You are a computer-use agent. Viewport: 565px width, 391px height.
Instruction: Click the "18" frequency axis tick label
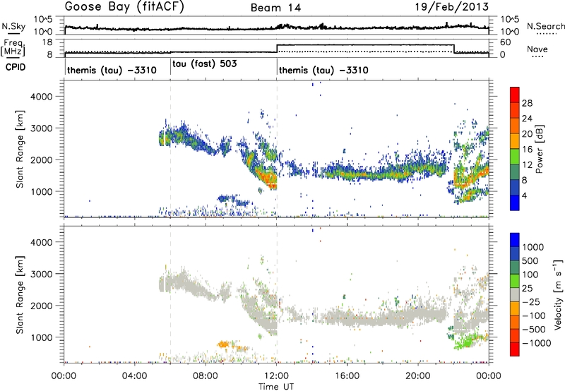[47, 42]
